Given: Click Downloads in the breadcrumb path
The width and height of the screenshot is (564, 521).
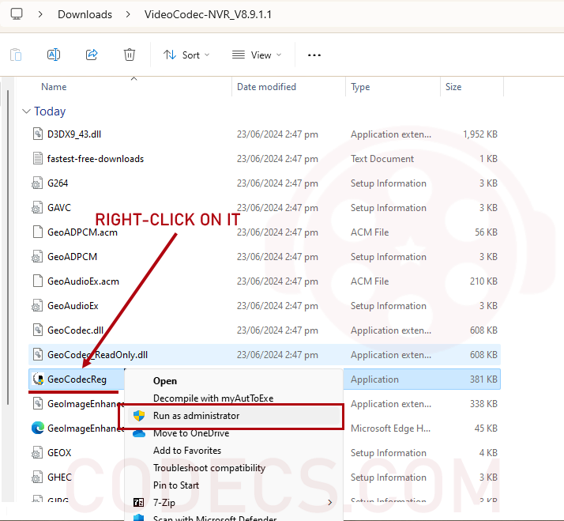Looking at the screenshot, I should point(85,14).
